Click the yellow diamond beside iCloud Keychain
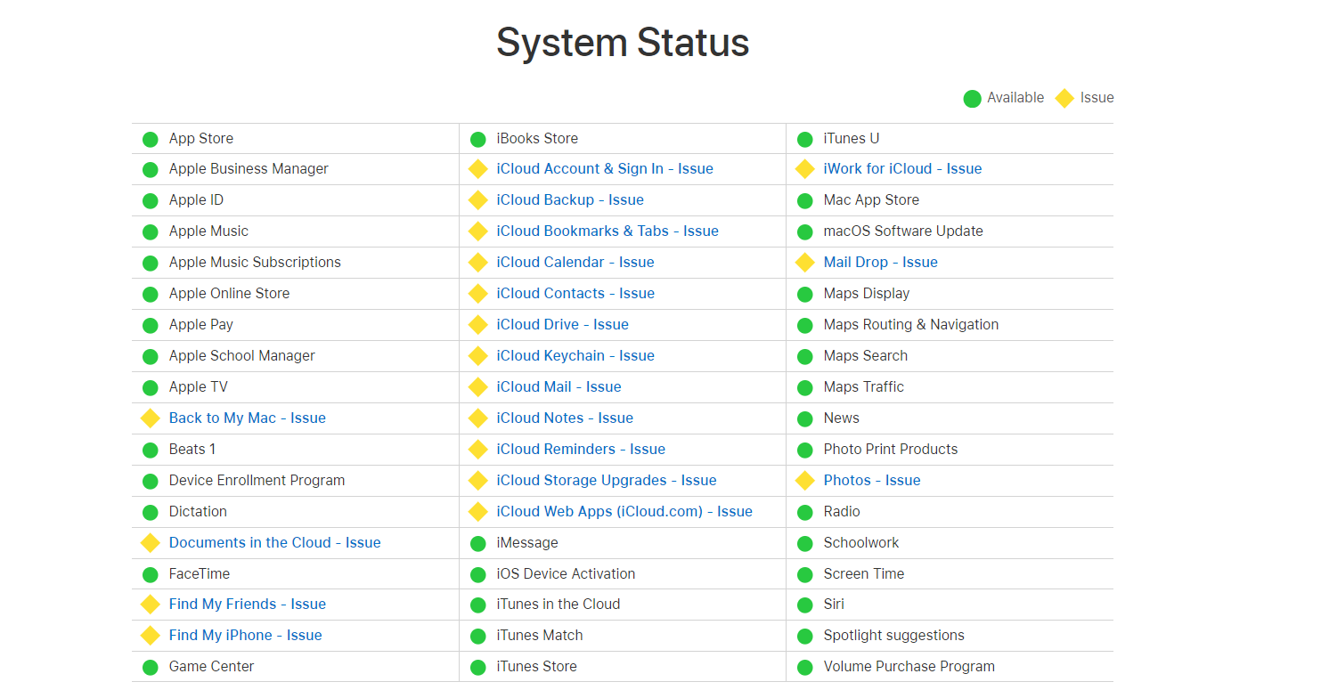 (478, 356)
